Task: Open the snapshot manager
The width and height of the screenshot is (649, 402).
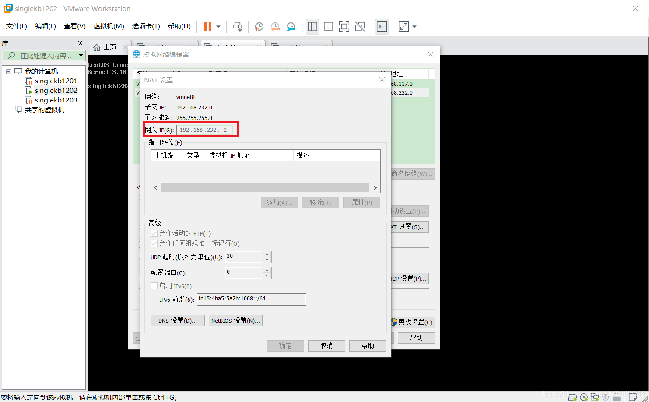Action: pos(291,26)
